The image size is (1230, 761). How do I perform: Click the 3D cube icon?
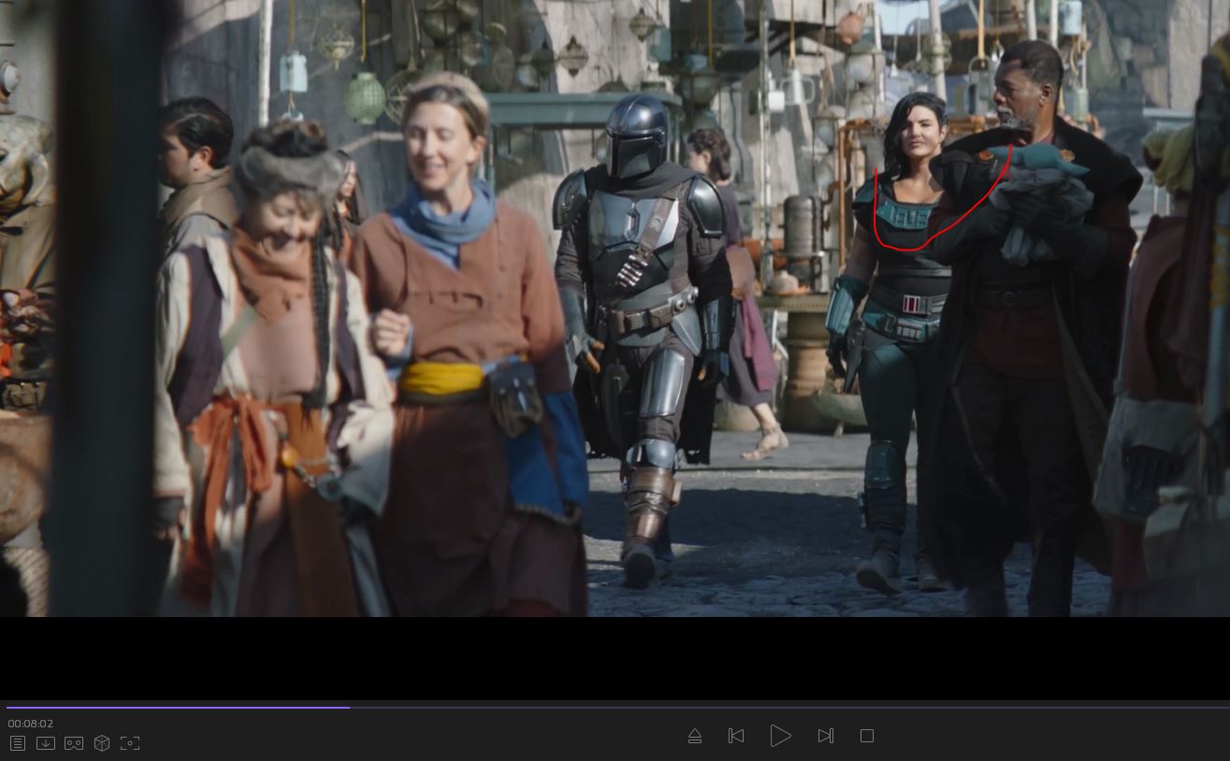coord(102,743)
